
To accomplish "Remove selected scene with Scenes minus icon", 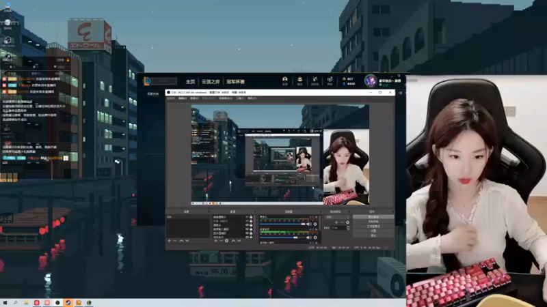I will point(175,241).
